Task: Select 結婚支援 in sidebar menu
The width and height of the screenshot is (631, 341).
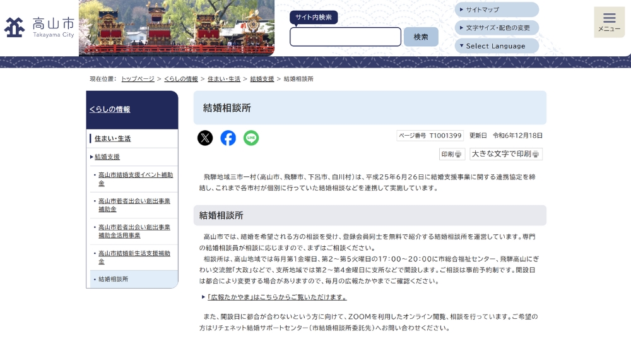Action: [x=107, y=157]
